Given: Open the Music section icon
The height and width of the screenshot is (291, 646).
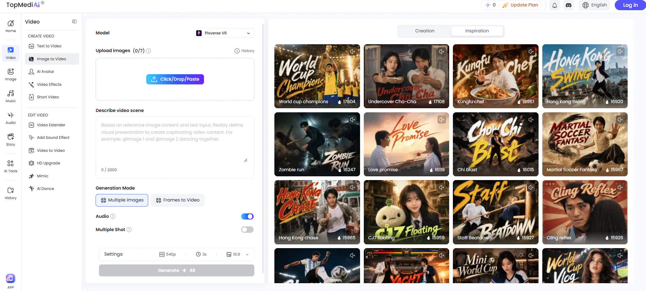Looking at the screenshot, I should [11, 96].
